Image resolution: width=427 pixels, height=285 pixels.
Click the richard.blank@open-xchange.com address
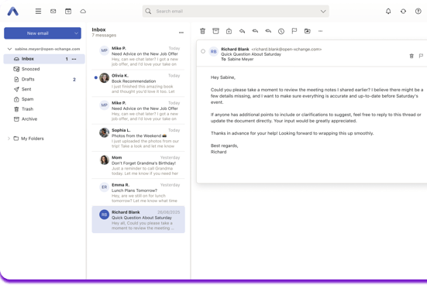(287, 50)
